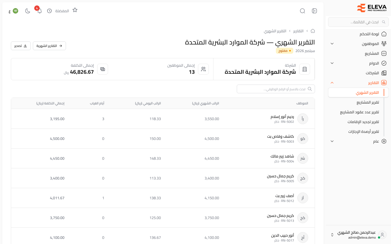
Task: Toggle the sidebar collapse icon
Action: coord(314,11)
